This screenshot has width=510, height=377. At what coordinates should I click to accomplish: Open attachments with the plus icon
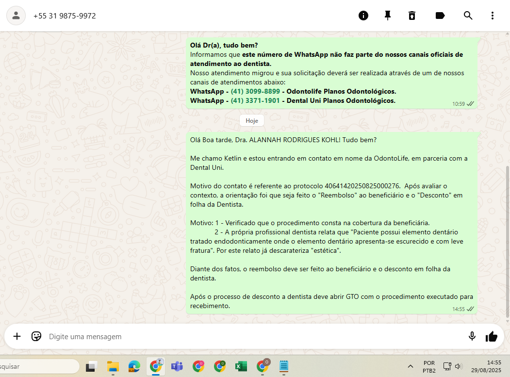click(17, 336)
